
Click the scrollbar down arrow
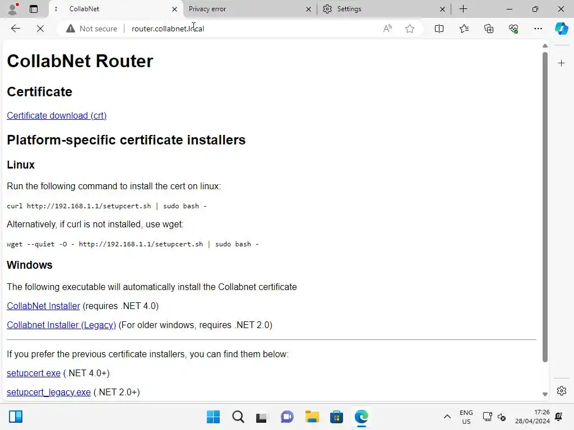pos(545,395)
